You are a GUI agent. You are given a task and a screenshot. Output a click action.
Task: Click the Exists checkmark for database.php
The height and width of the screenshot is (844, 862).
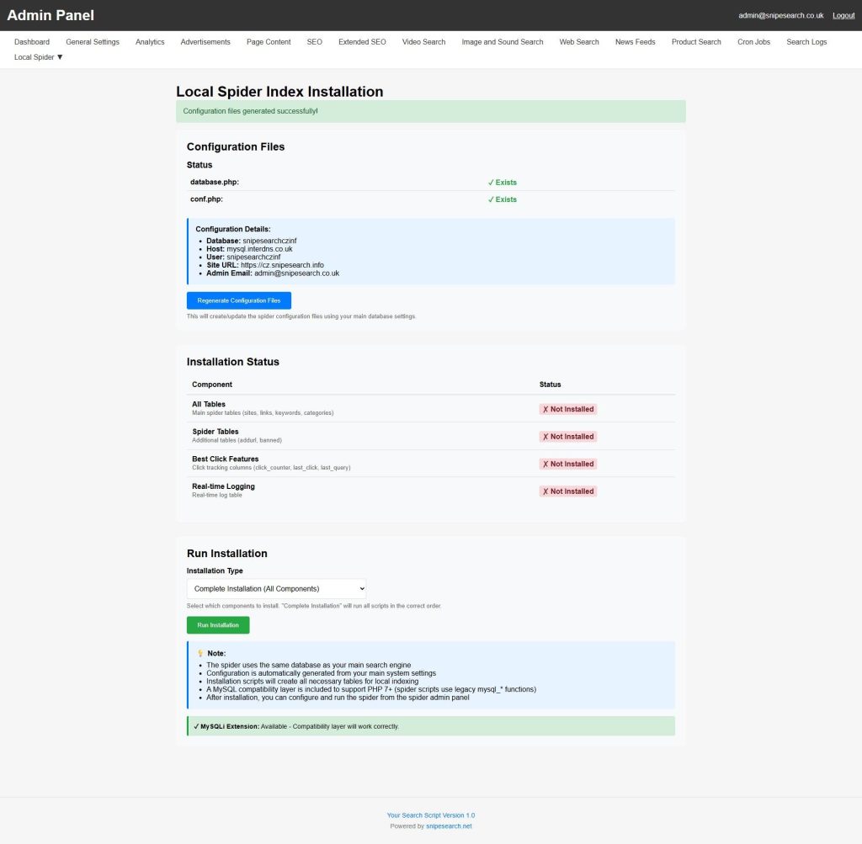click(x=503, y=183)
